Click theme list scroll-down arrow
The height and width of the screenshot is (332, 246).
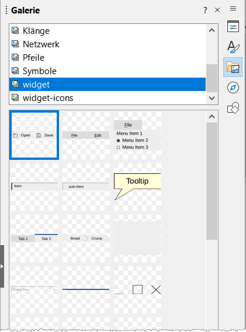pyautogui.click(x=212, y=98)
